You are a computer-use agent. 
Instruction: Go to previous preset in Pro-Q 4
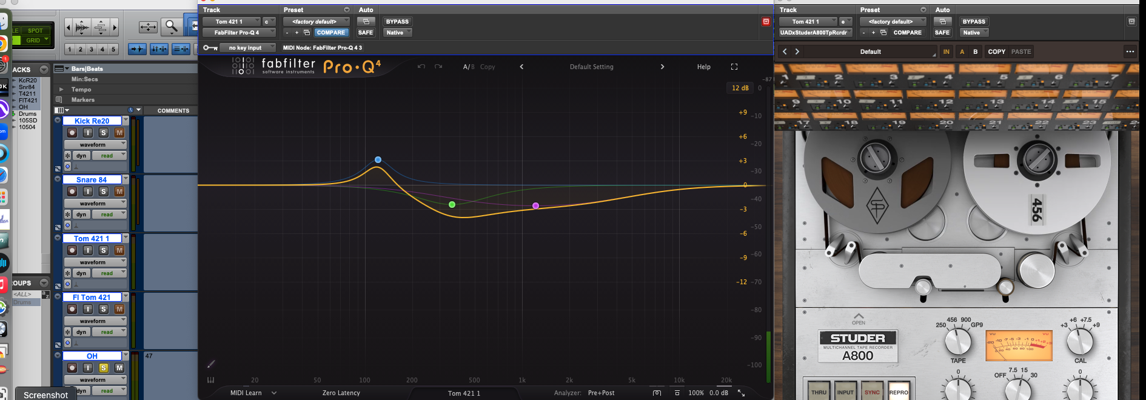click(521, 67)
